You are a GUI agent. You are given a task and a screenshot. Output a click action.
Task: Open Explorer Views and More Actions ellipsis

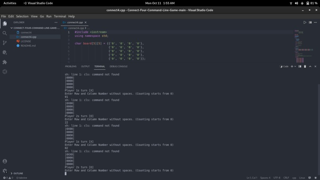coord(56,22)
